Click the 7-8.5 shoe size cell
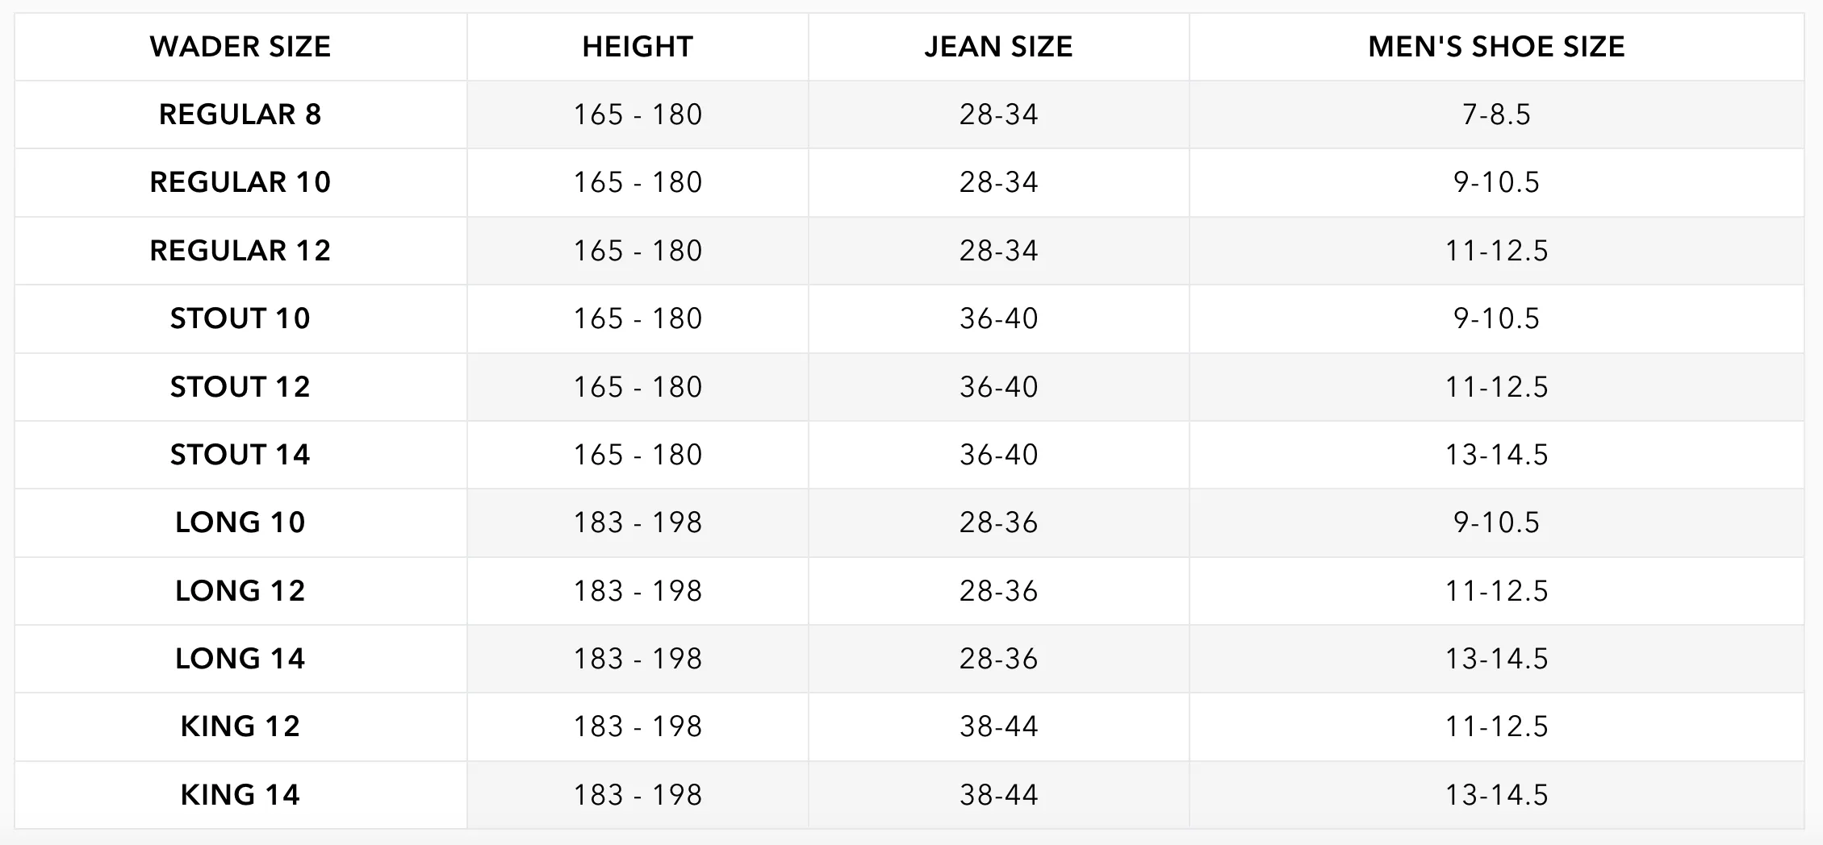Viewport: 1823px width, 845px height. (1496, 114)
